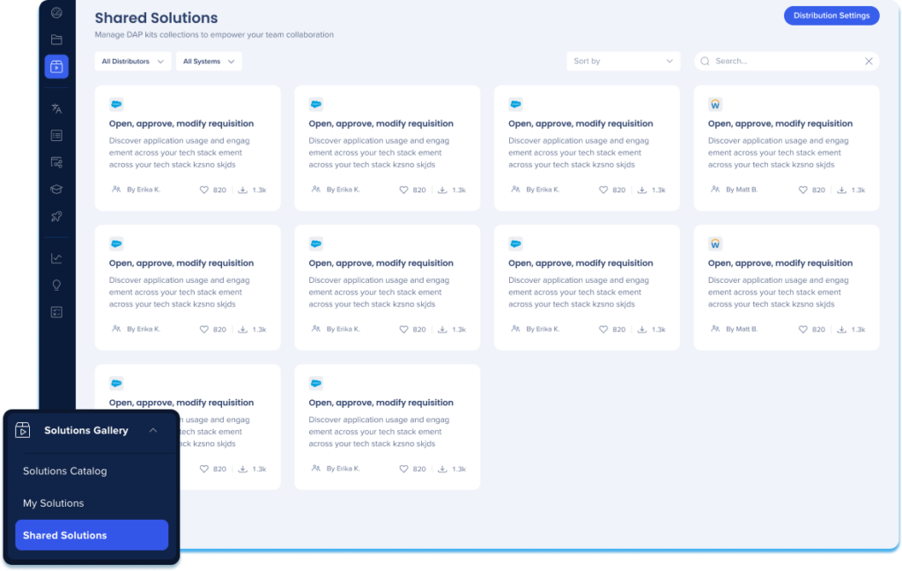
Task: Select Solutions Catalog from the popup menu
Action: pos(66,471)
